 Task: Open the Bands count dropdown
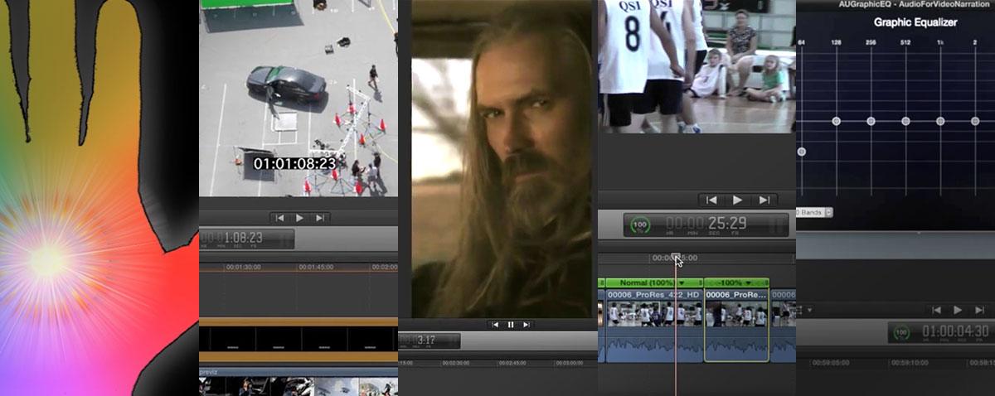815,212
